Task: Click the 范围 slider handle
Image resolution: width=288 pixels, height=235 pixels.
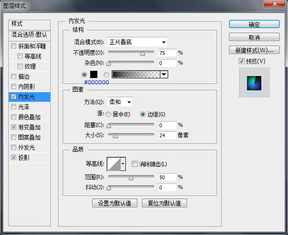Action: coord(131,178)
